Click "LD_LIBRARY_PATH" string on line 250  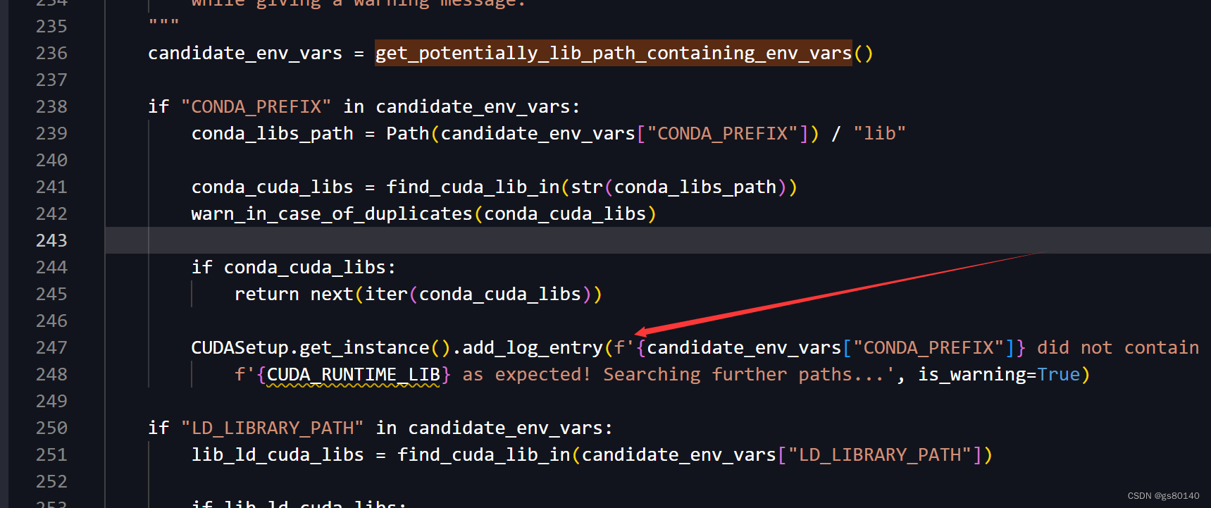pos(272,428)
